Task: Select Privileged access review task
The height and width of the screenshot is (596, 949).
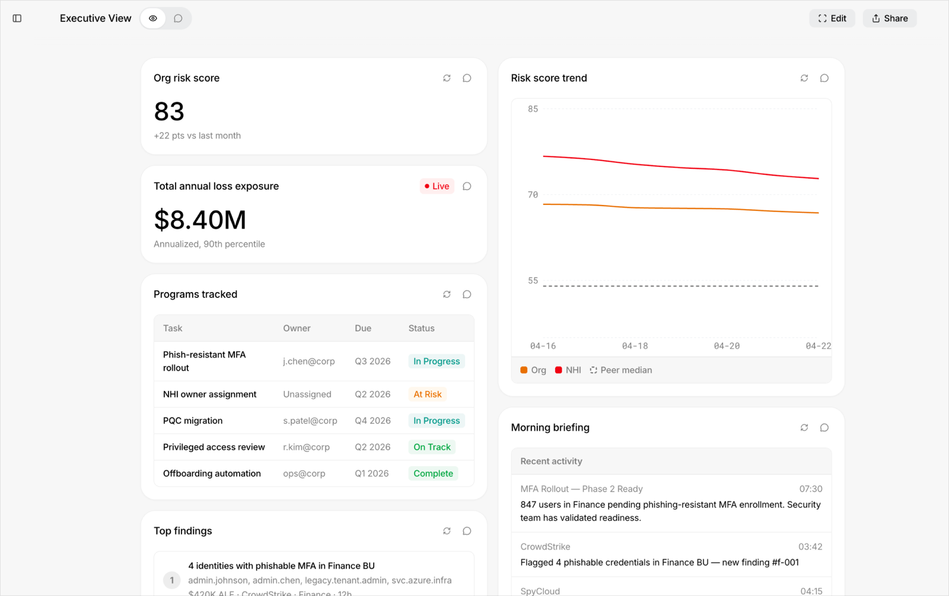Action: coord(214,447)
